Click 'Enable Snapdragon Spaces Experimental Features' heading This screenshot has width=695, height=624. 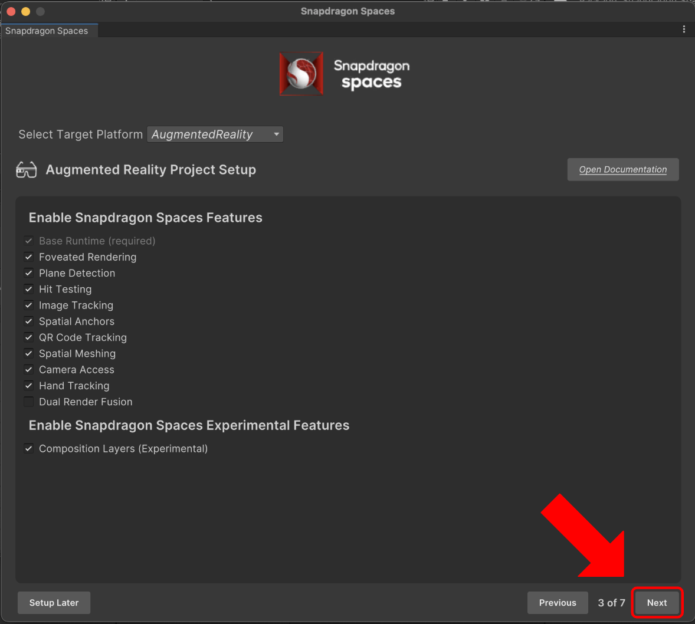[189, 425]
